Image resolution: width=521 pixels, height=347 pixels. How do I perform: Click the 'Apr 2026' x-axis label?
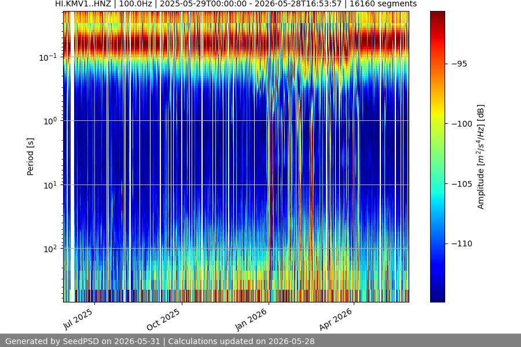336,319
